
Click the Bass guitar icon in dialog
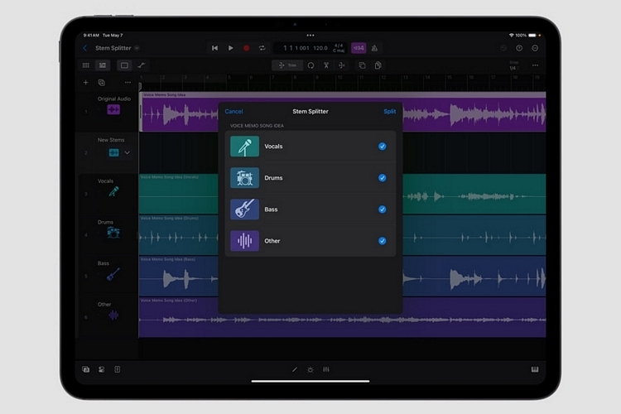point(244,209)
